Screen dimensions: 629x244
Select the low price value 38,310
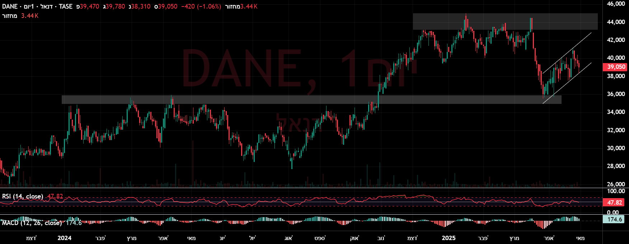(x=141, y=6)
